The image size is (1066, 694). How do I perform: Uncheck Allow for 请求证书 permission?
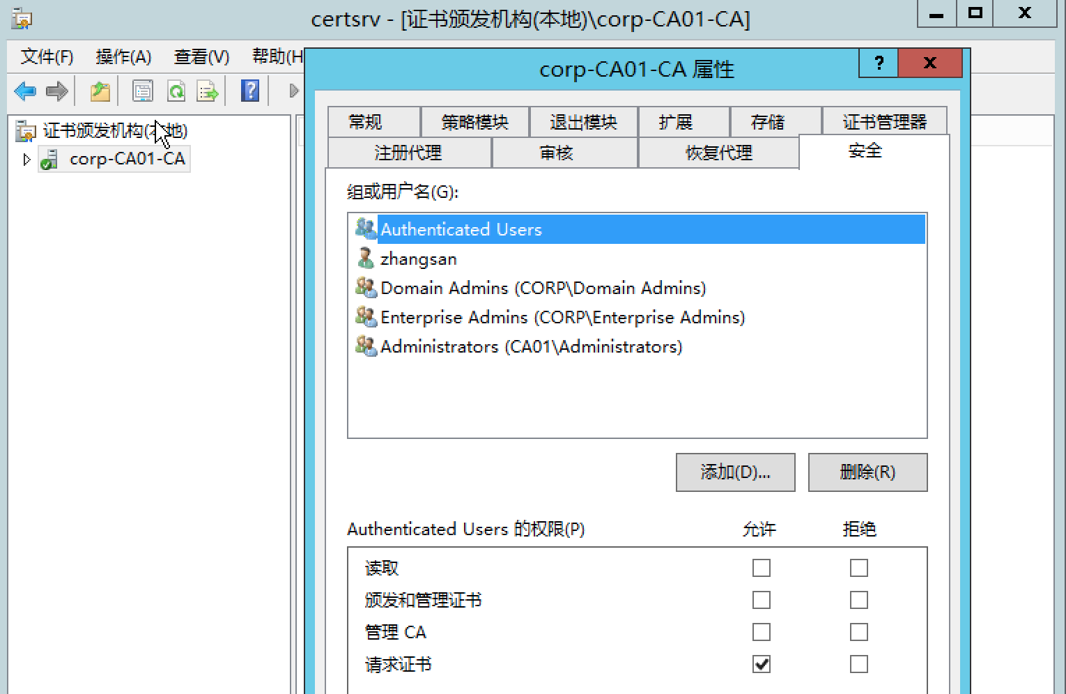tap(762, 664)
